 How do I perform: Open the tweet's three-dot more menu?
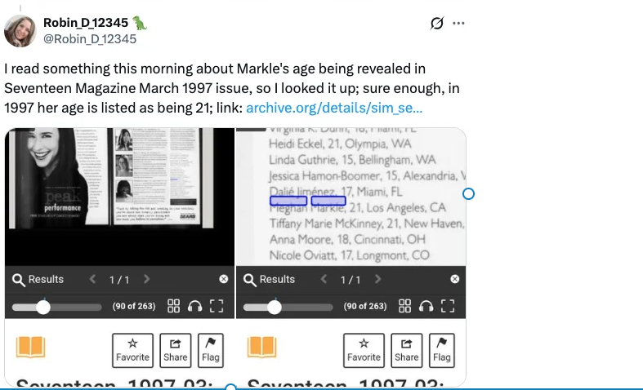pyautogui.click(x=458, y=23)
